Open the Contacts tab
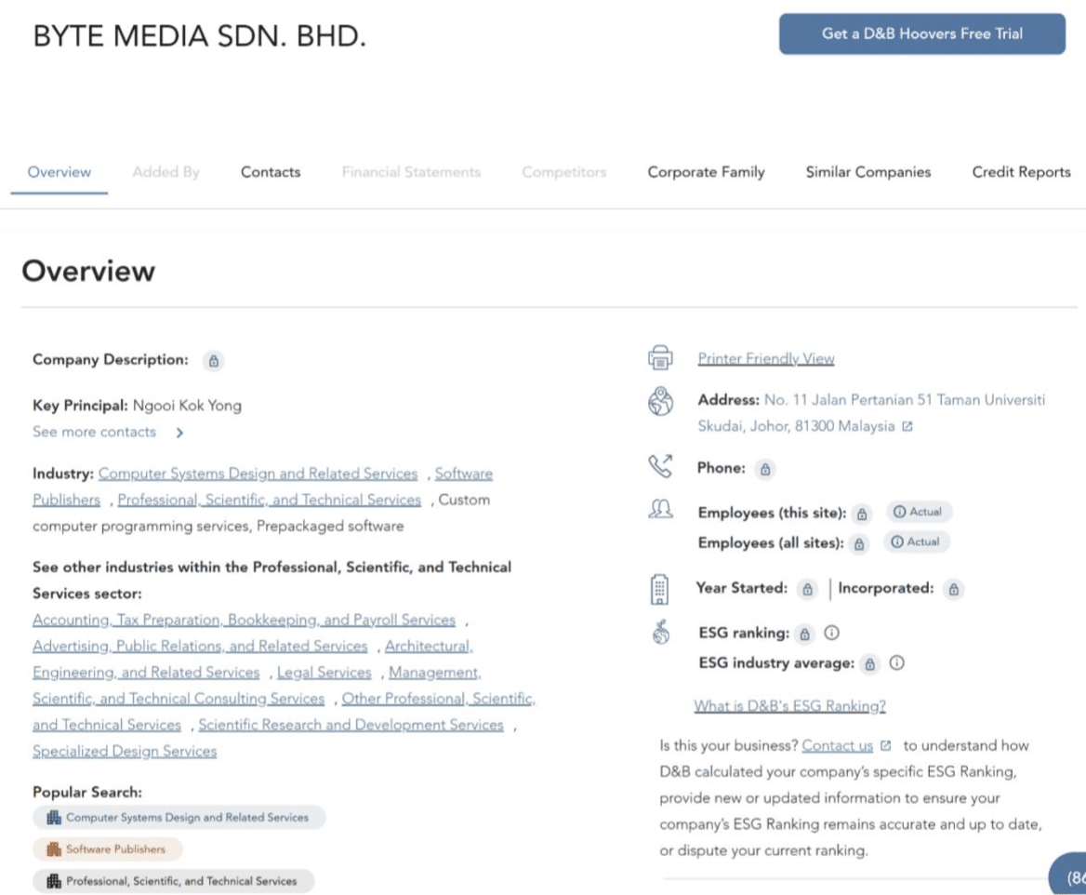 [x=271, y=172]
